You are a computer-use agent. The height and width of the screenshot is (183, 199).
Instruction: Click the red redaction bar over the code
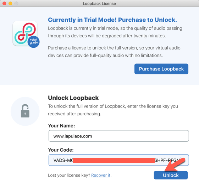coord(114,160)
